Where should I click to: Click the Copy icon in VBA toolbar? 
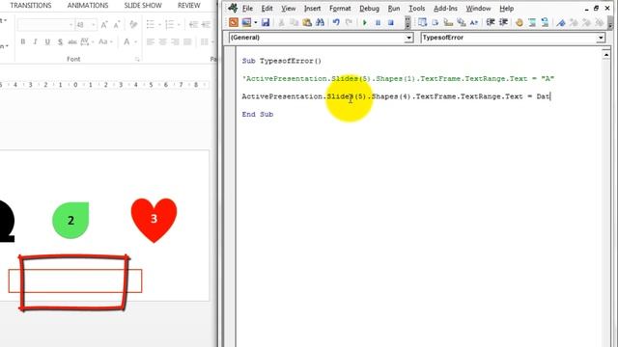point(294,22)
